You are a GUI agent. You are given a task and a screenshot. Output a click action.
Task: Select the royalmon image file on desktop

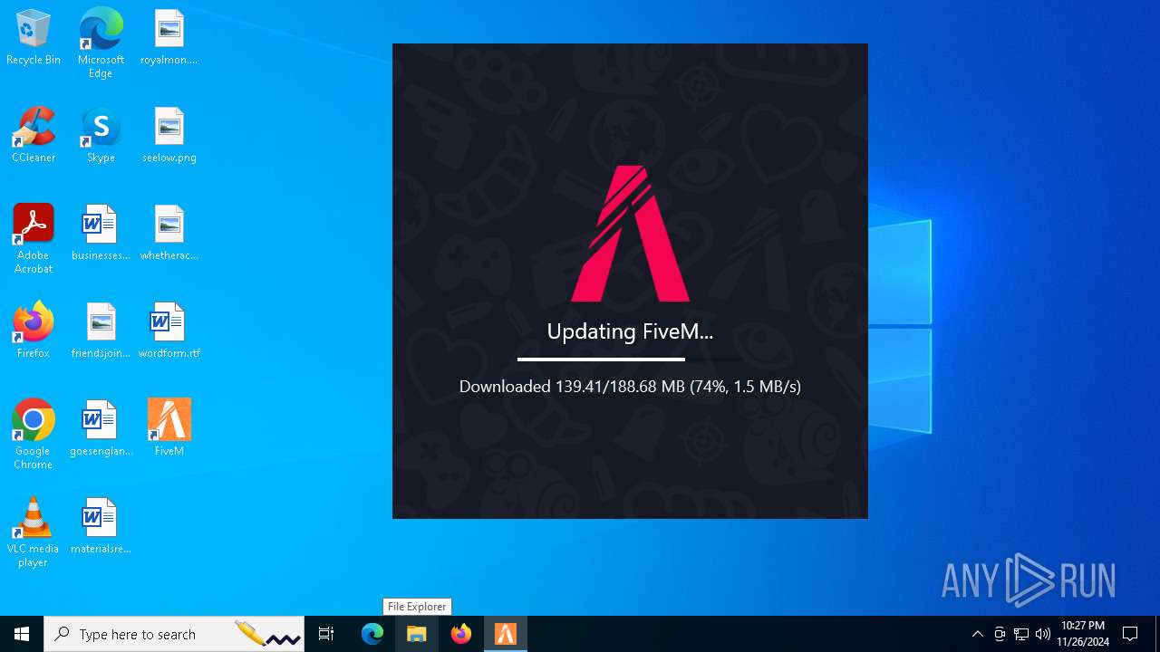point(169,38)
